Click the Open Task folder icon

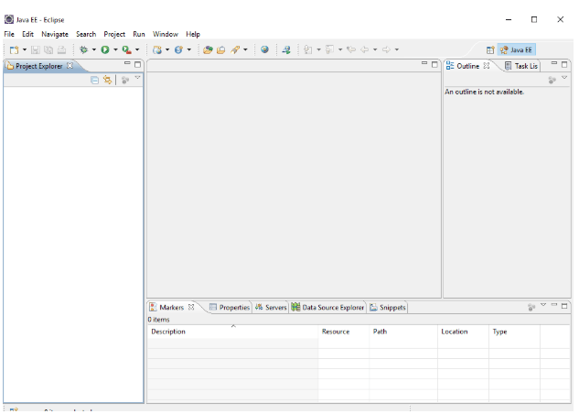point(220,49)
